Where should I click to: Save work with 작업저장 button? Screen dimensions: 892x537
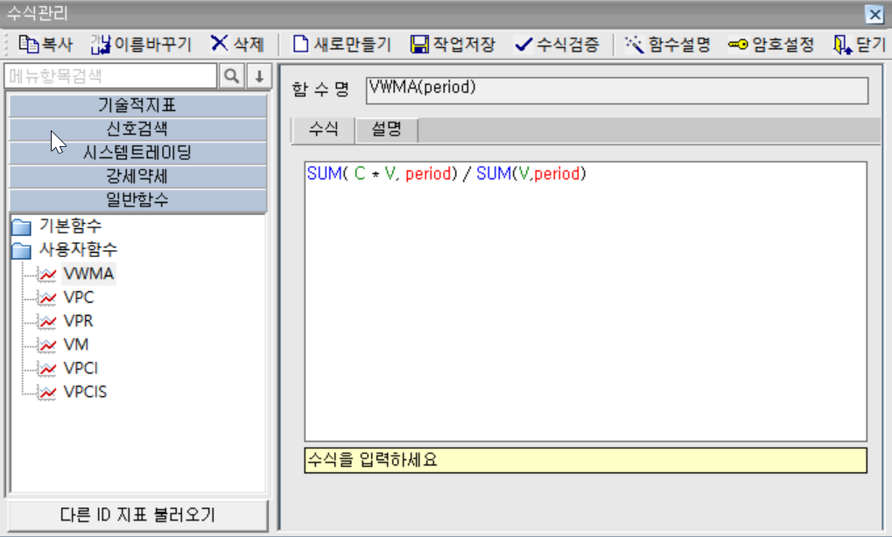[453, 45]
